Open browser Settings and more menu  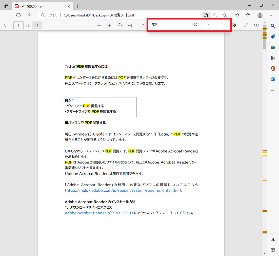point(271,15)
